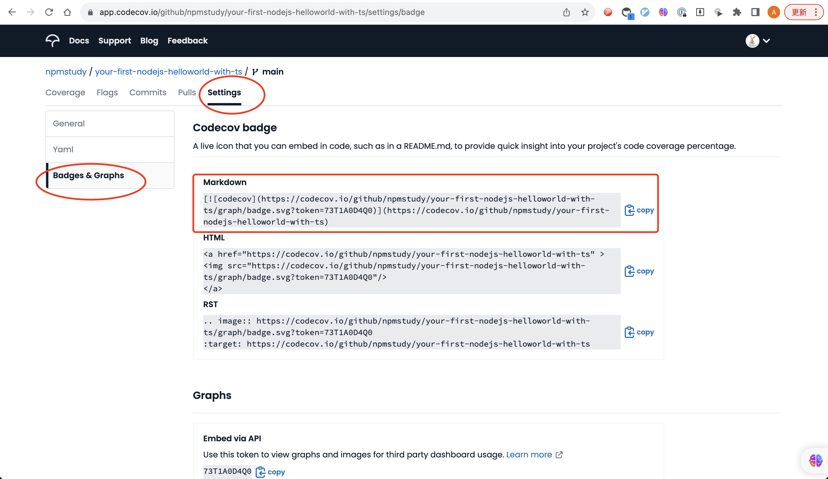The image size is (828, 479).
Task: Open the General settings section
Action: point(110,123)
